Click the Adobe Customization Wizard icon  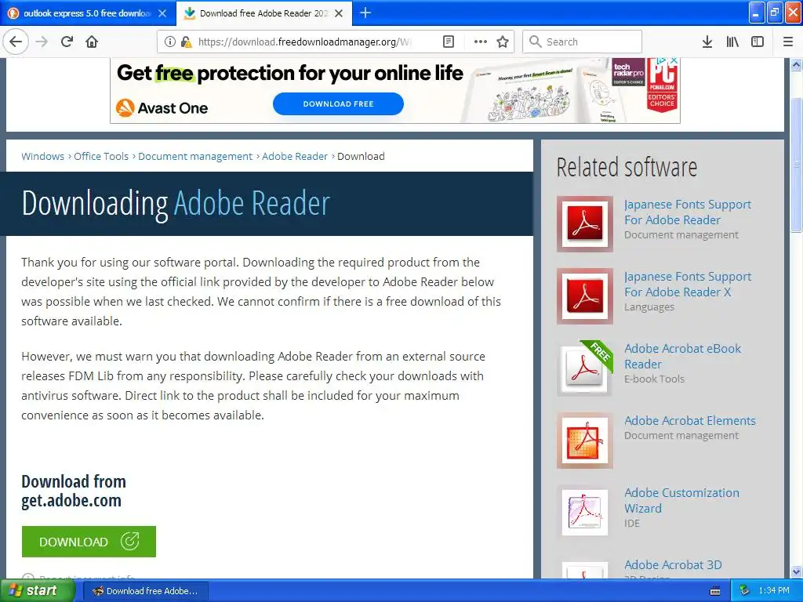pyautogui.click(x=585, y=513)
